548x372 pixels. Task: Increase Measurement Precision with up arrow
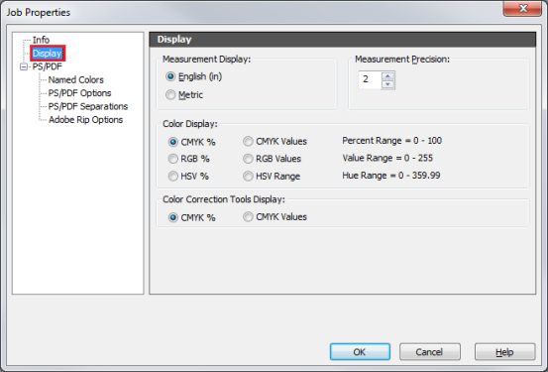pyautogui.click(x=387, y=76)
